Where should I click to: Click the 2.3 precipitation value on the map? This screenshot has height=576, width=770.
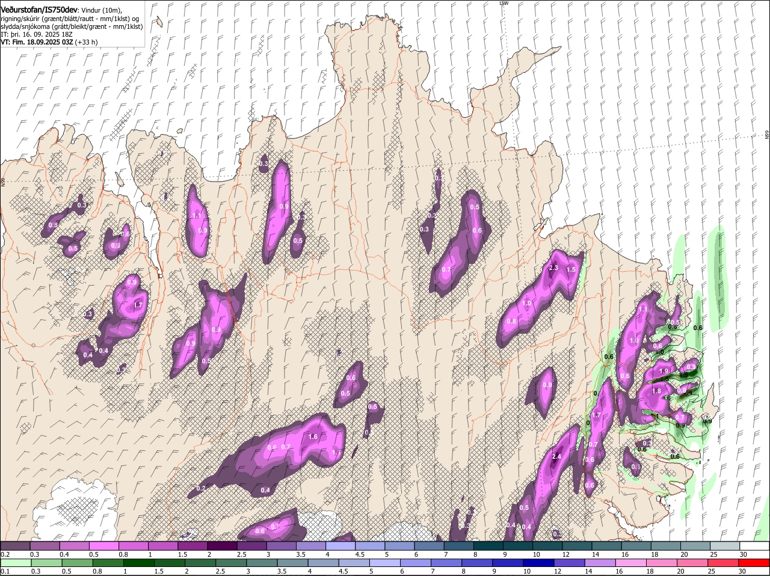(x=554, y=268)
